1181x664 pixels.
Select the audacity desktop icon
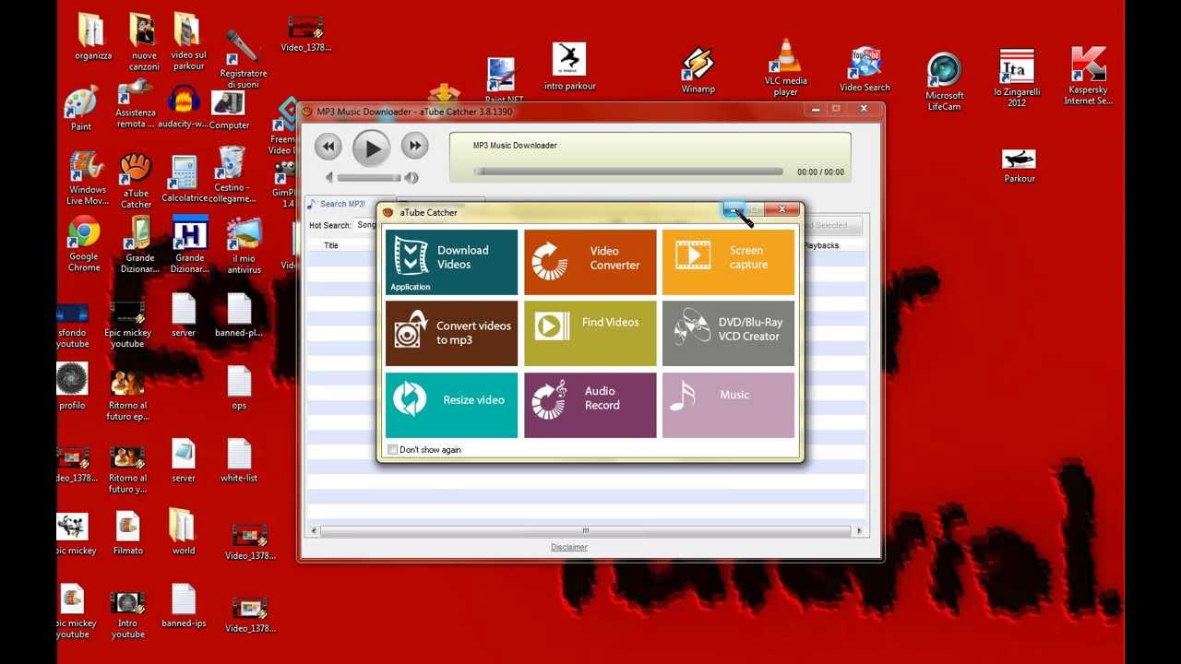[184, 107]
